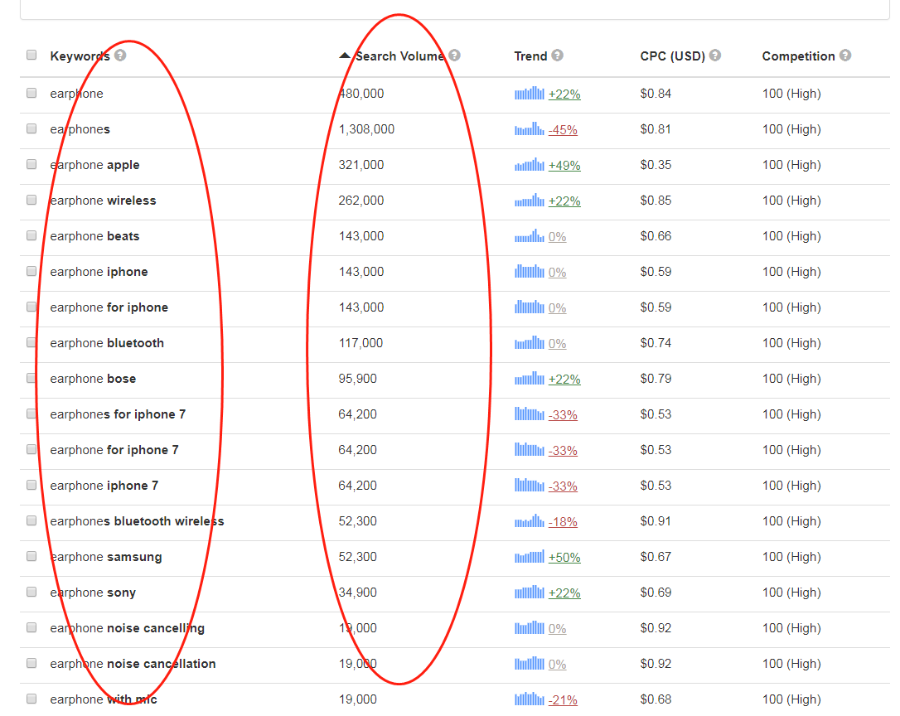Open the Trend column help icon
900x716 pixels.
[558, 56]
